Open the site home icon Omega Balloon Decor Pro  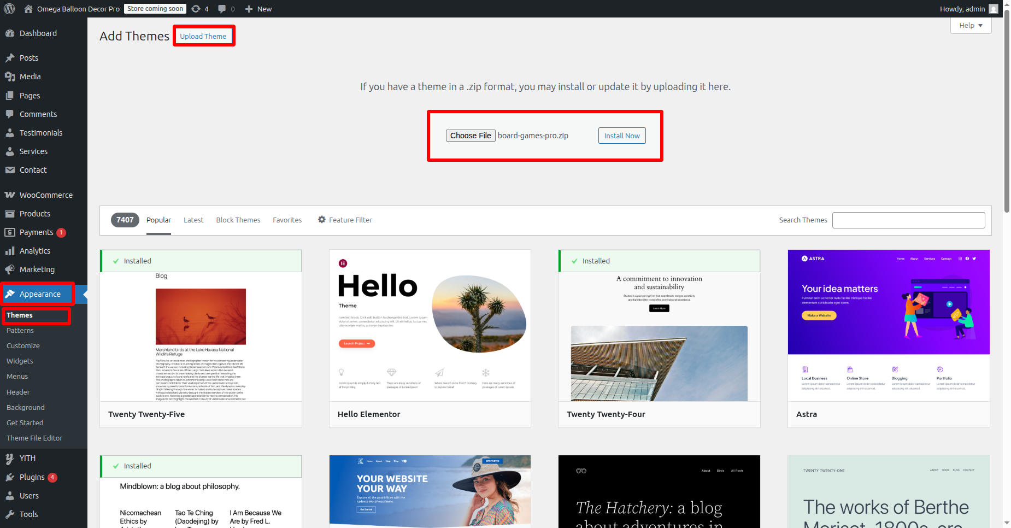click(x=28, y=9)
